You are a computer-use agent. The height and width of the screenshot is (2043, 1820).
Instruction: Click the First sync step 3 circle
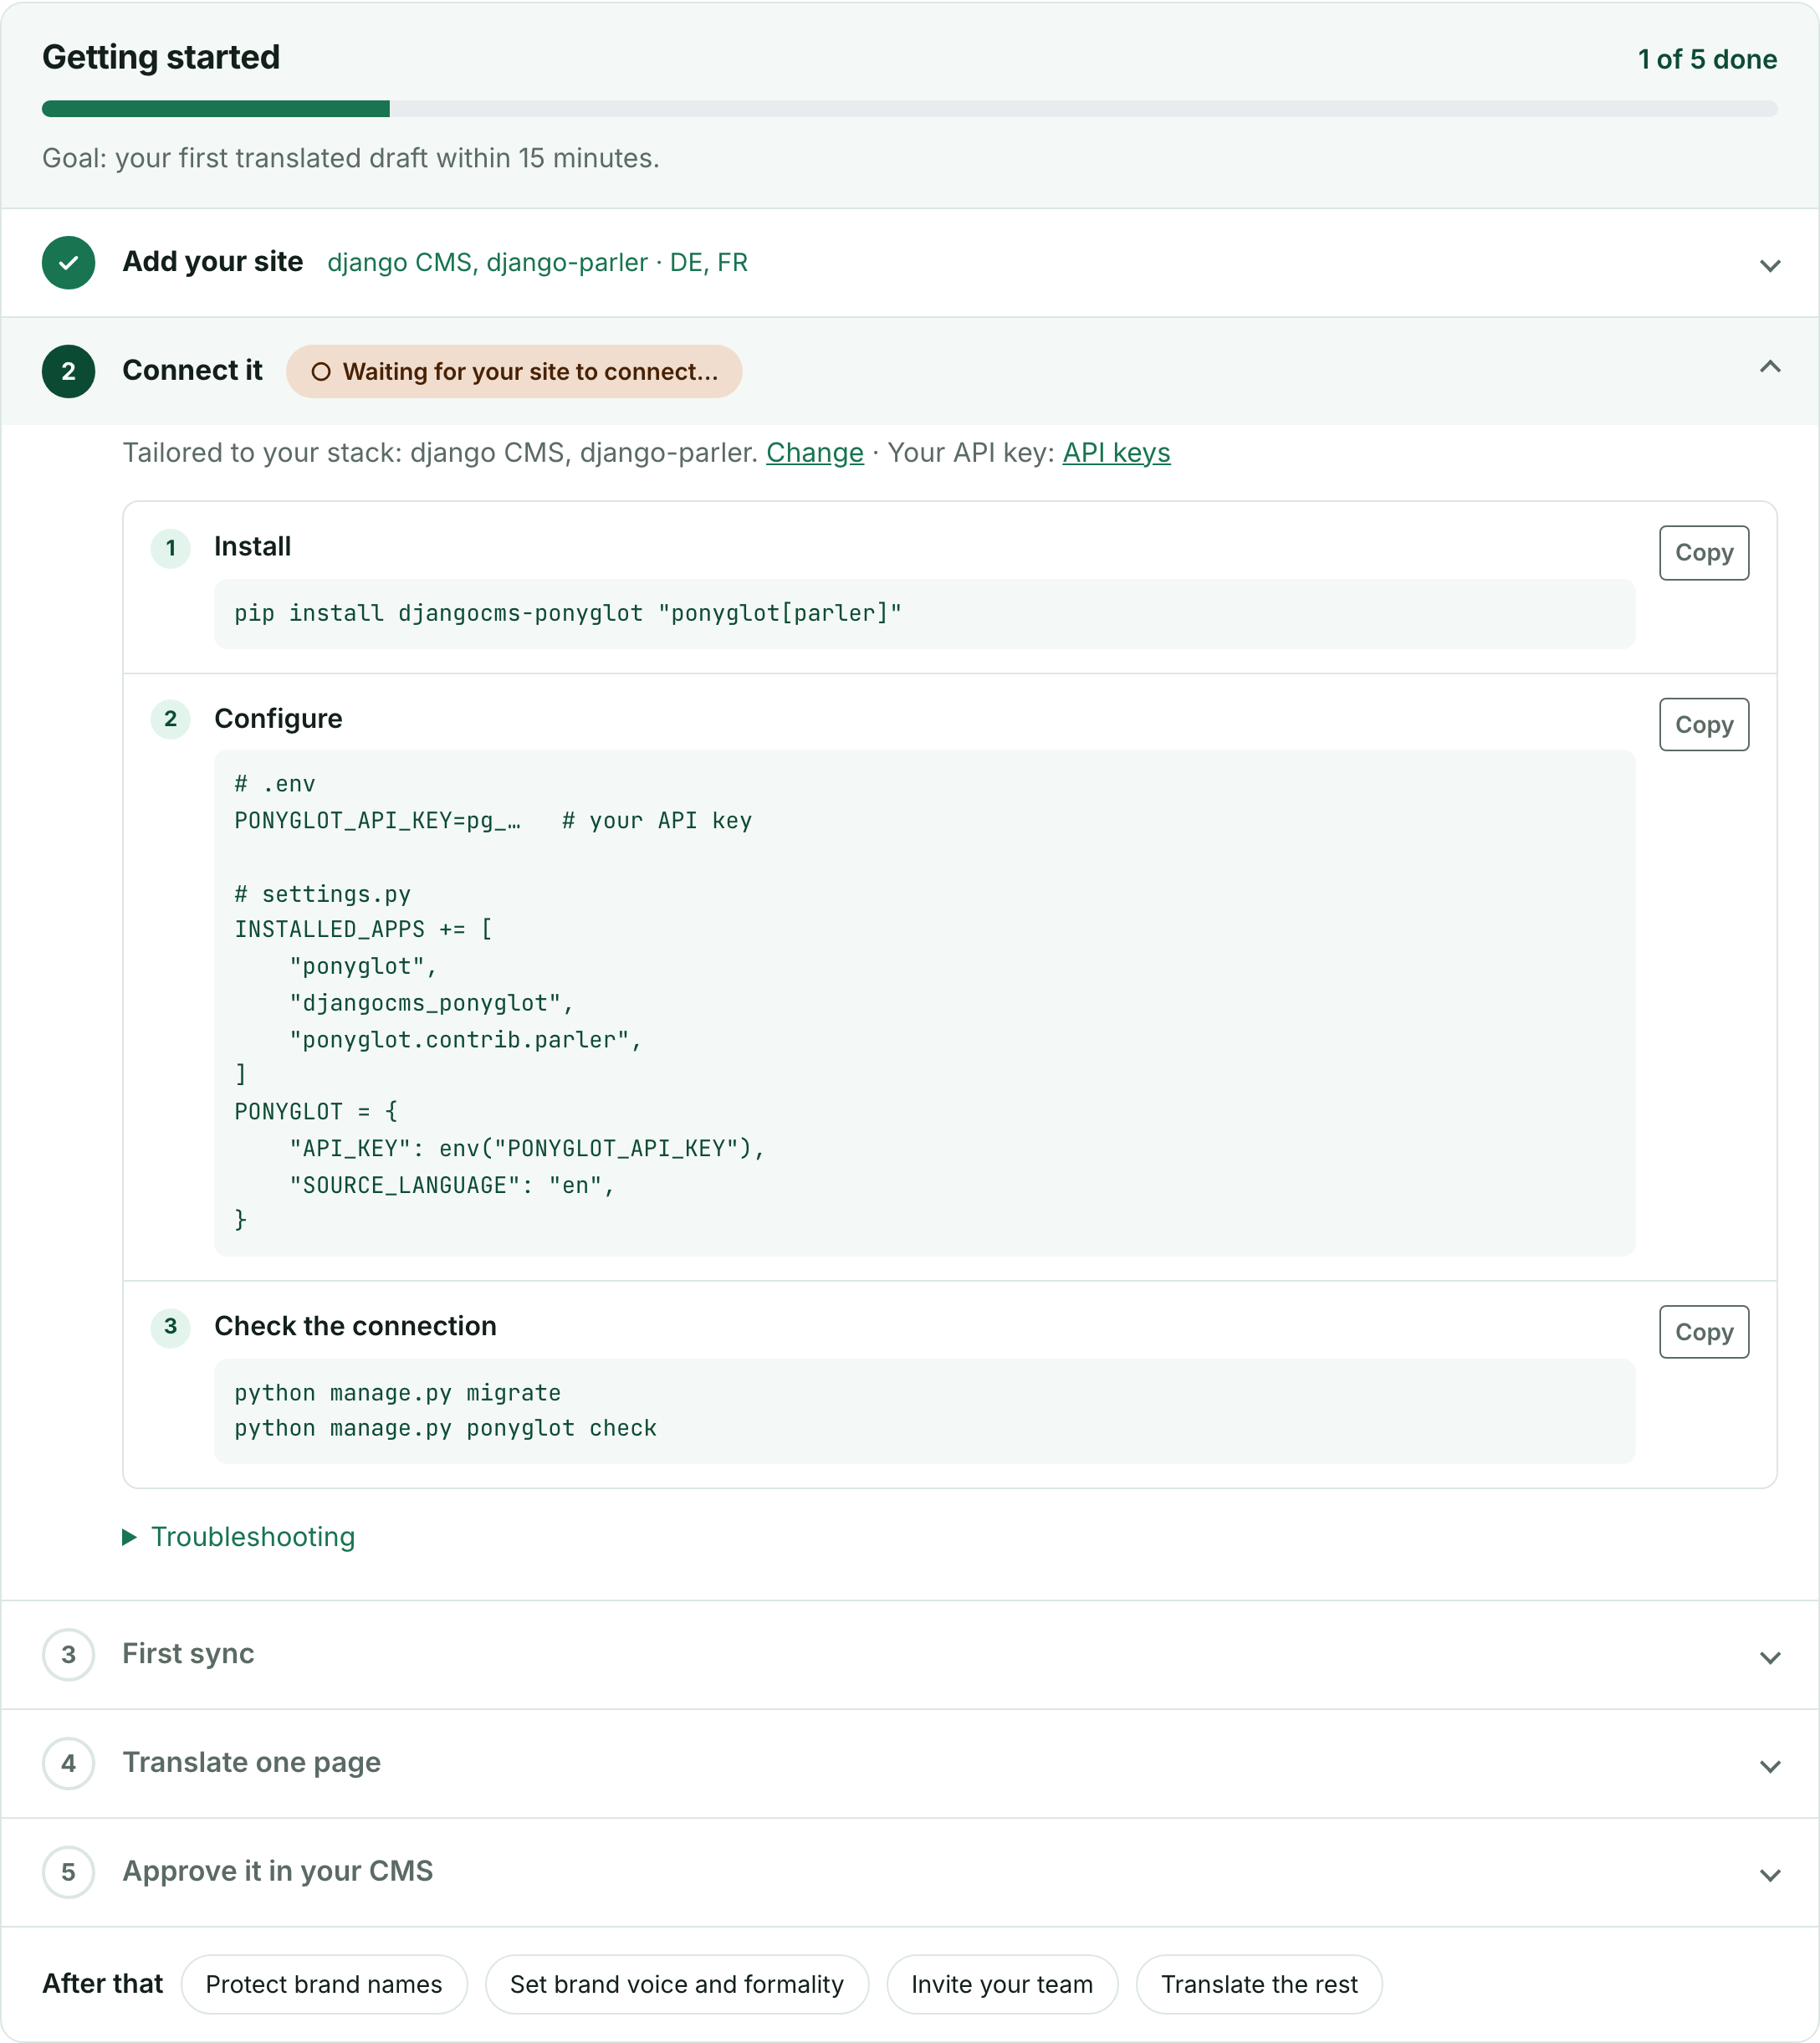point(68,1654)
